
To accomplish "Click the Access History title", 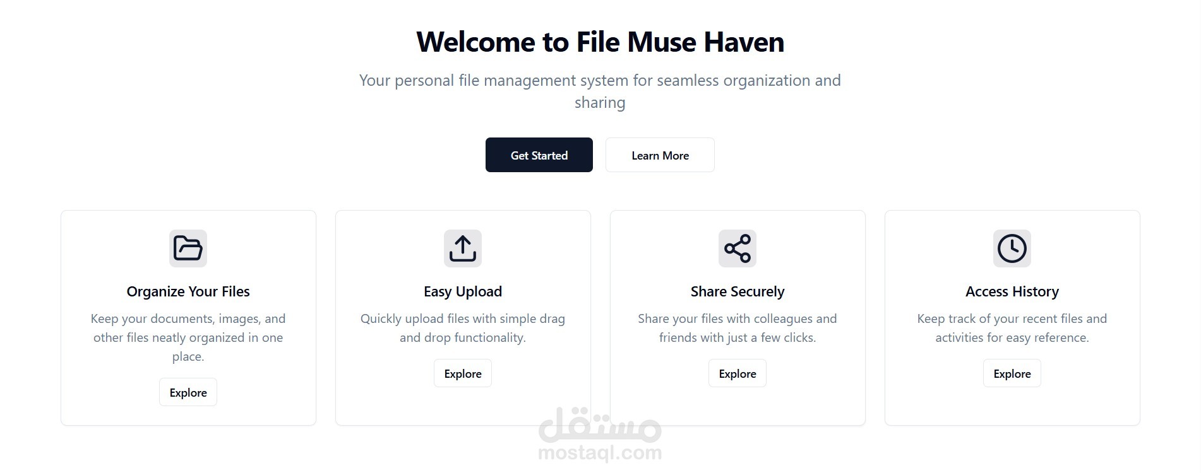I will 1012,291.
